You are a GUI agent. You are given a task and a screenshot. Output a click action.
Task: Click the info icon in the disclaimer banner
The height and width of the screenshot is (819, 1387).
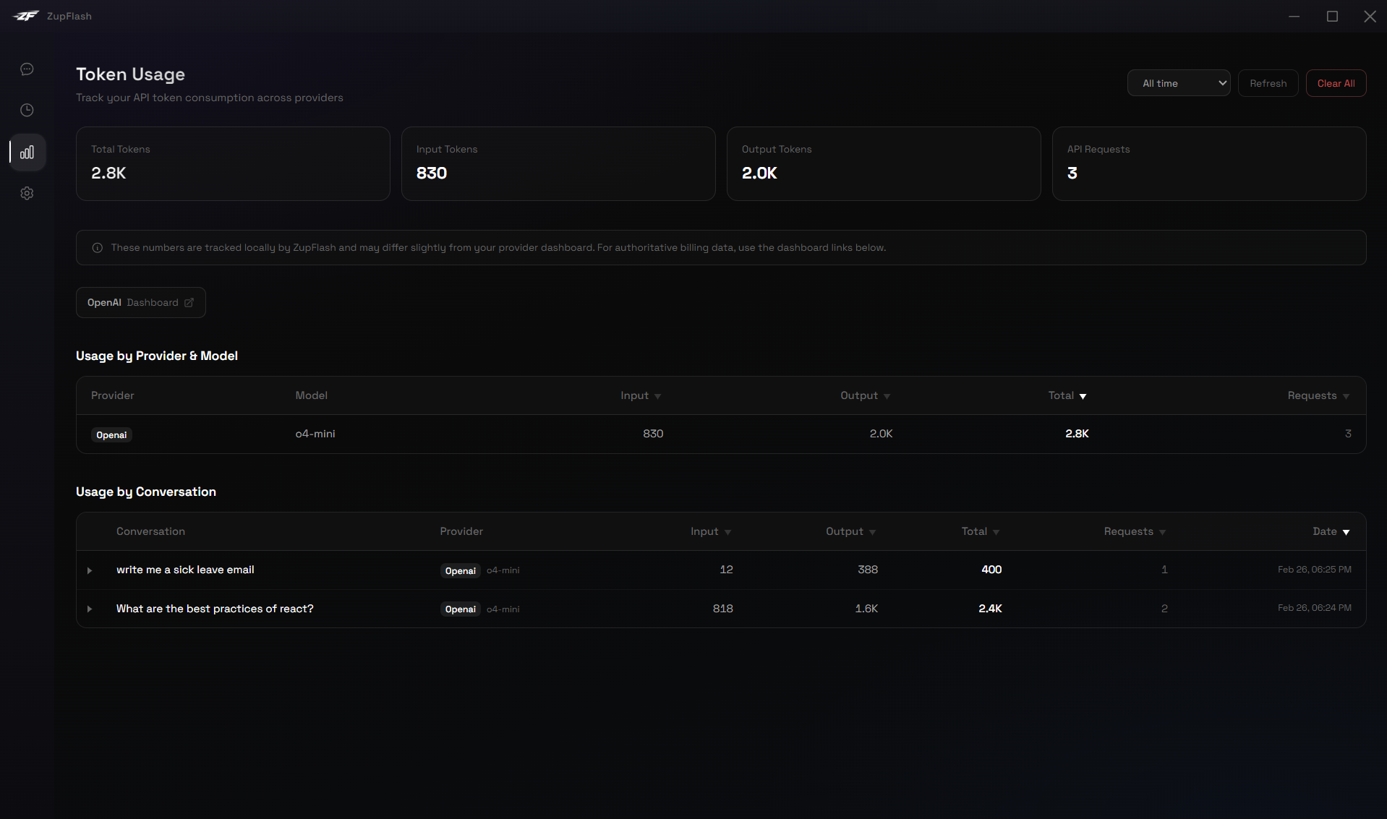coord(97,247)
